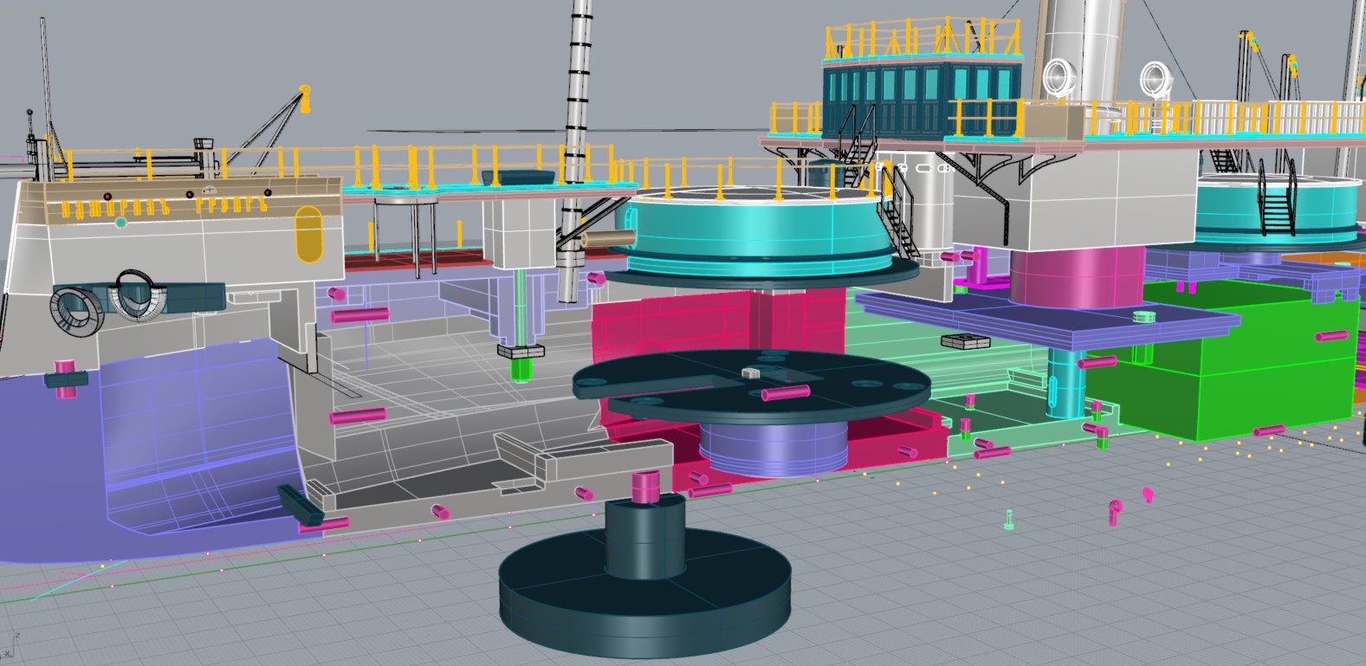Click the small pink pin atop the teal pedestal
The width and height of the screenshot is (1366, 666).
pos(645,486)
